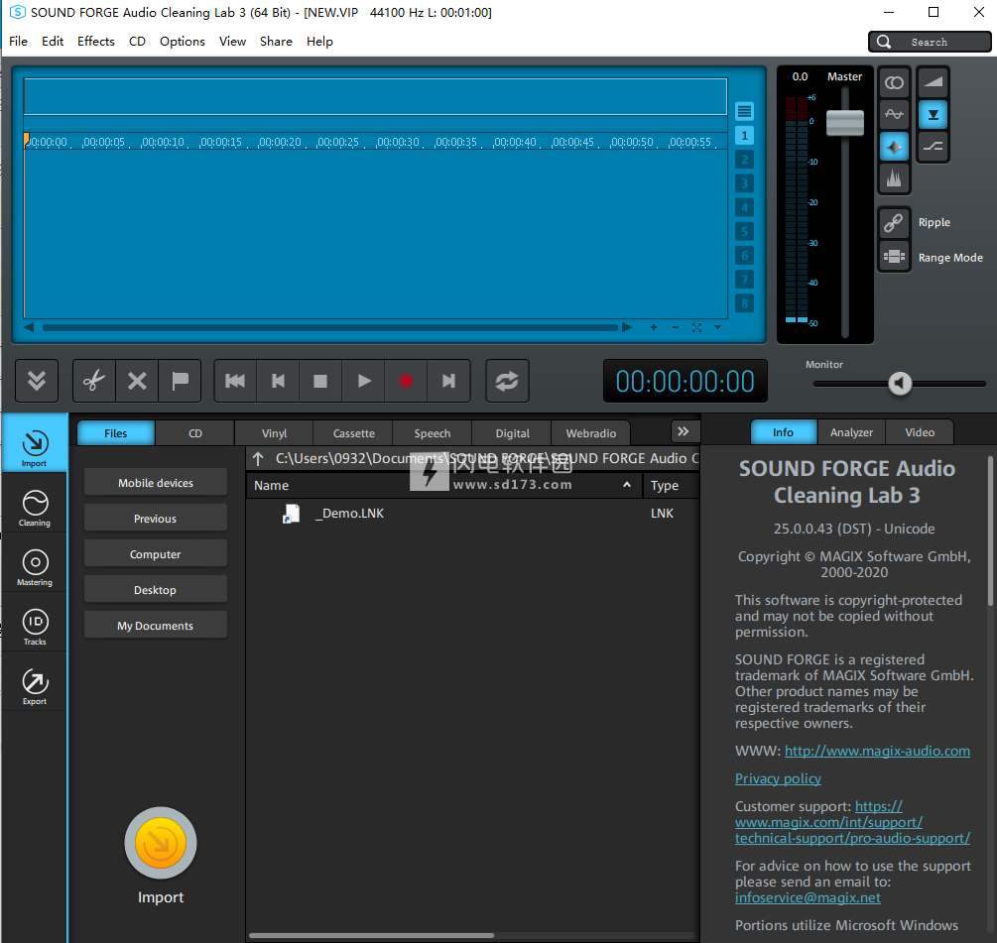Stop playback
Viewport: 997px width, 943px height.
[x=320, y=381]
